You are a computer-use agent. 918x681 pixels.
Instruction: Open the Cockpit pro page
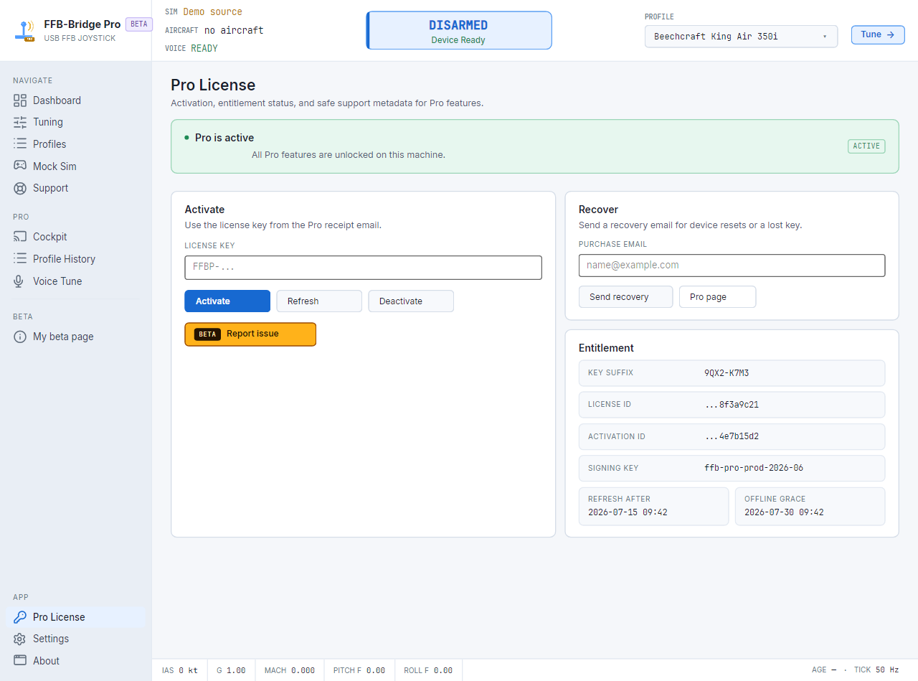coord(75,237)
